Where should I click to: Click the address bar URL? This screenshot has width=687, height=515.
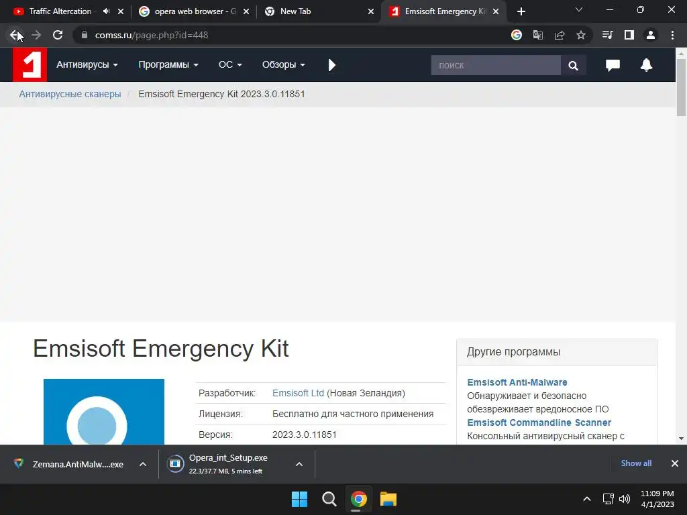tap(152, 35)
